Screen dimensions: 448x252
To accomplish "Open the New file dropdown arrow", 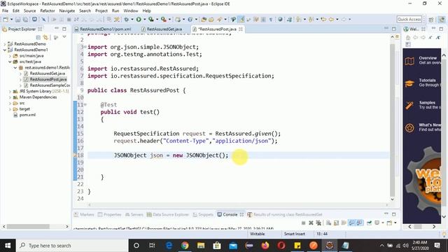I will (11, 20).
